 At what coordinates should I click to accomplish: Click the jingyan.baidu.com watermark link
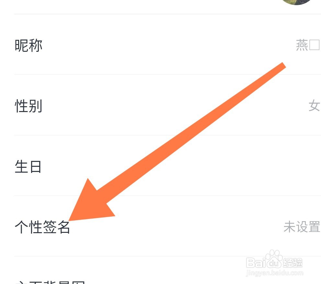tap(274, 273)
